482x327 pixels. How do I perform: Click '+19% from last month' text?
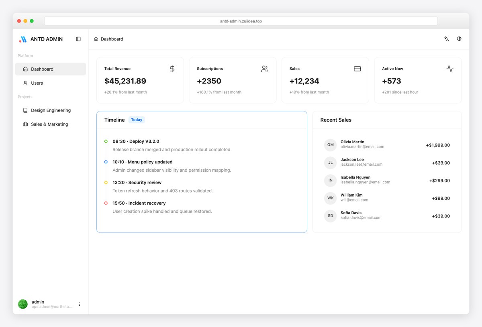point(309,92)
